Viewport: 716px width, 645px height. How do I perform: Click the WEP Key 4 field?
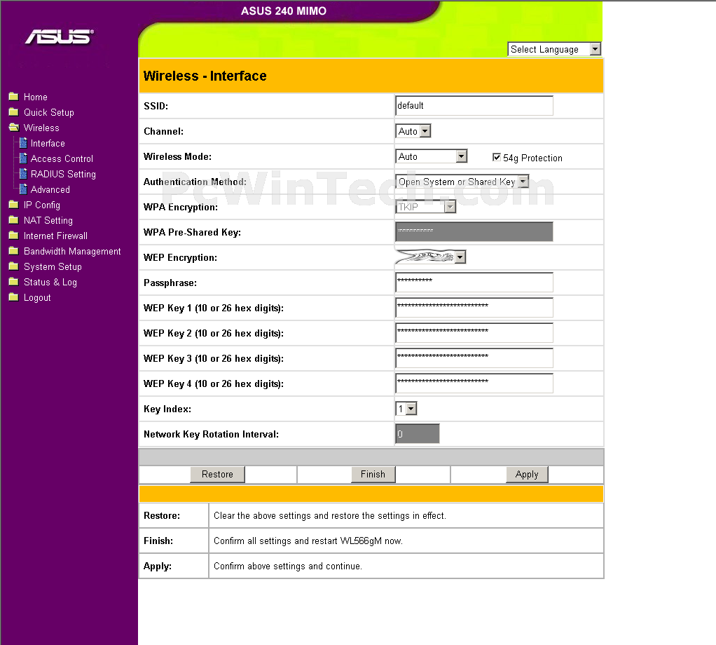coord(474,383)
